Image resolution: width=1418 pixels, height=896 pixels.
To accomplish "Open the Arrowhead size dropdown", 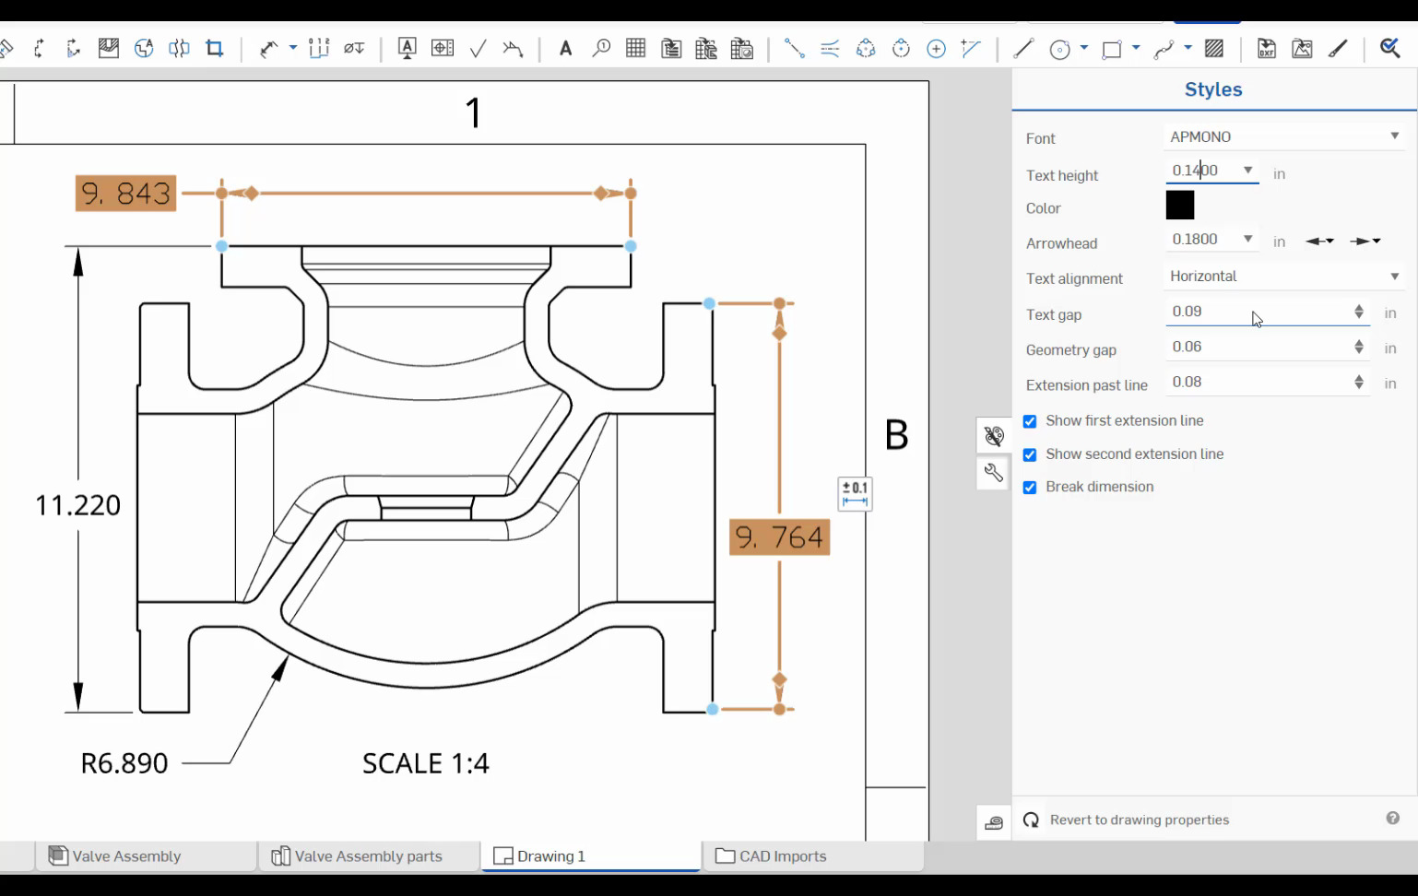I will (1247, 239).
